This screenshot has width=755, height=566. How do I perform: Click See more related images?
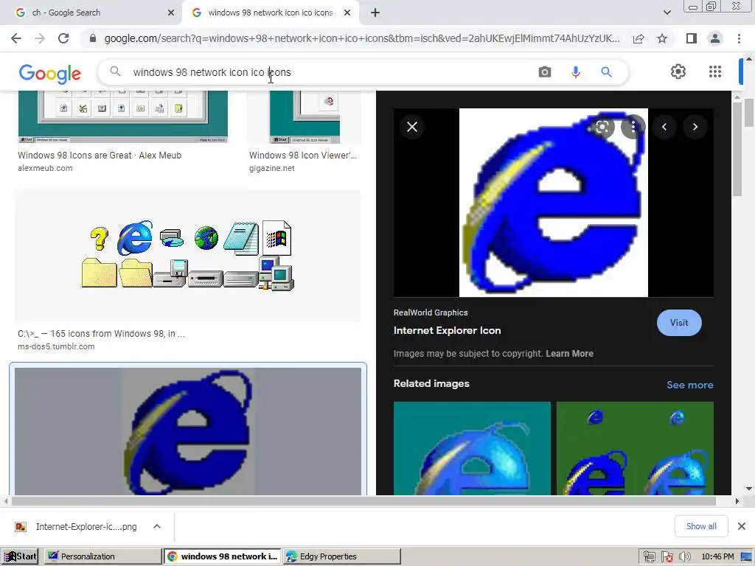pyautogui.click(x=689, y=385)
